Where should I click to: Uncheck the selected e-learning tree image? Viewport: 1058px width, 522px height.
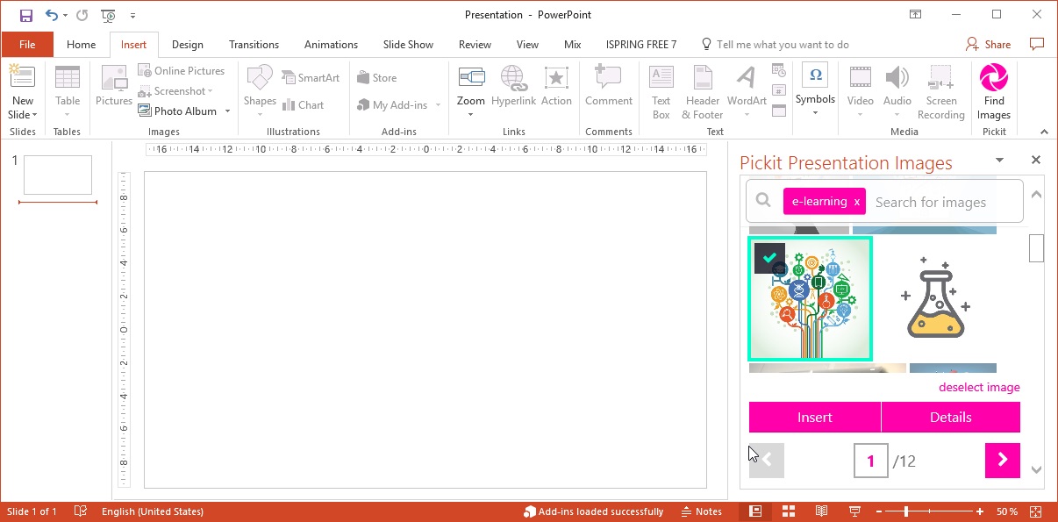(x=769, y=258)
